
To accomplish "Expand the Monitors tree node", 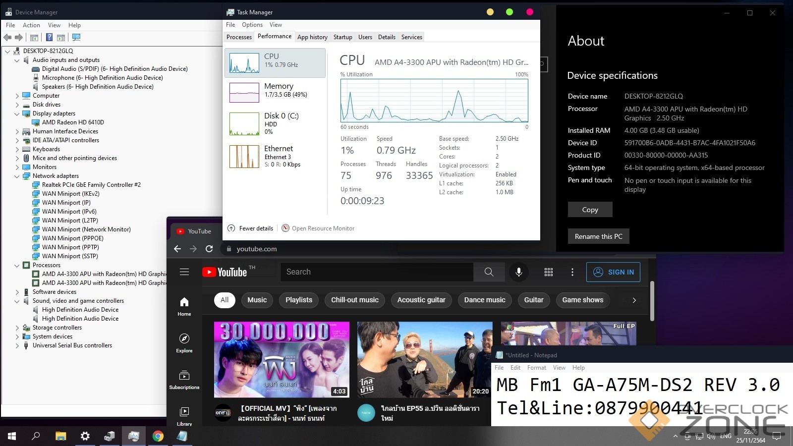I will 17,167.
